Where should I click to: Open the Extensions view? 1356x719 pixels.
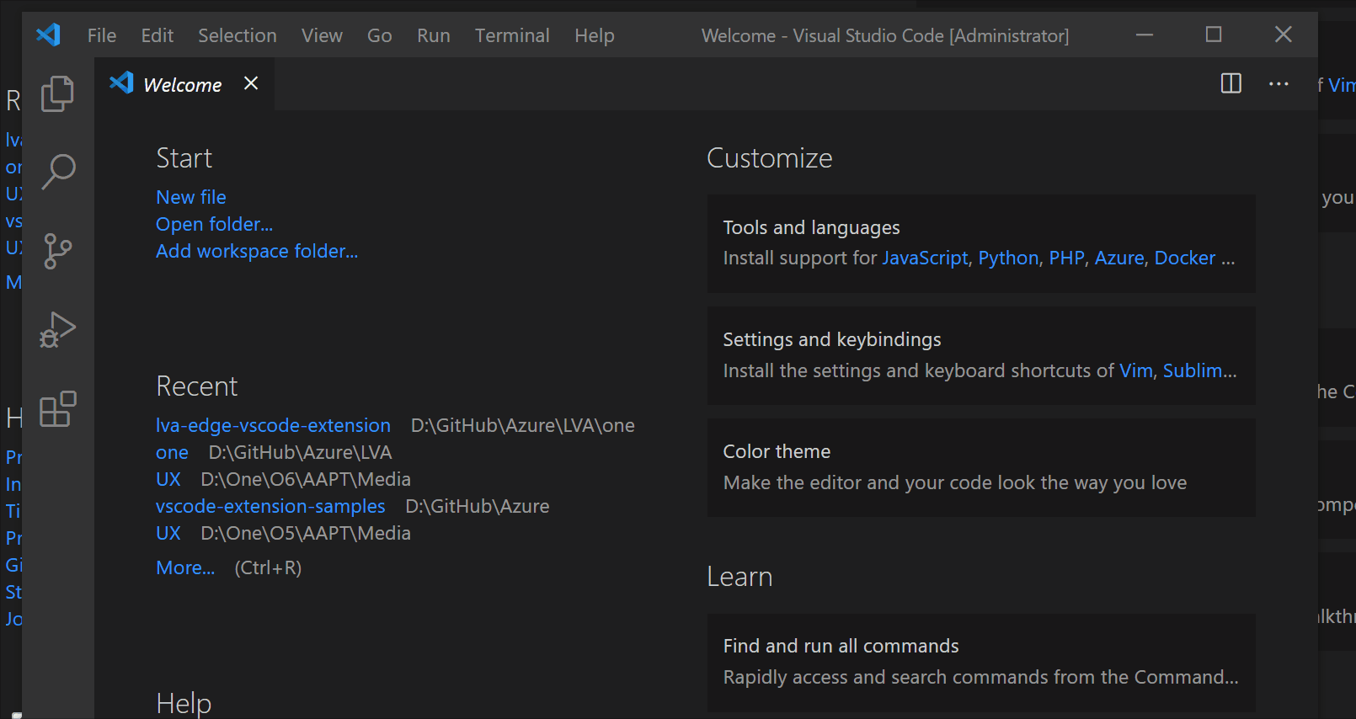pos(57,409)
